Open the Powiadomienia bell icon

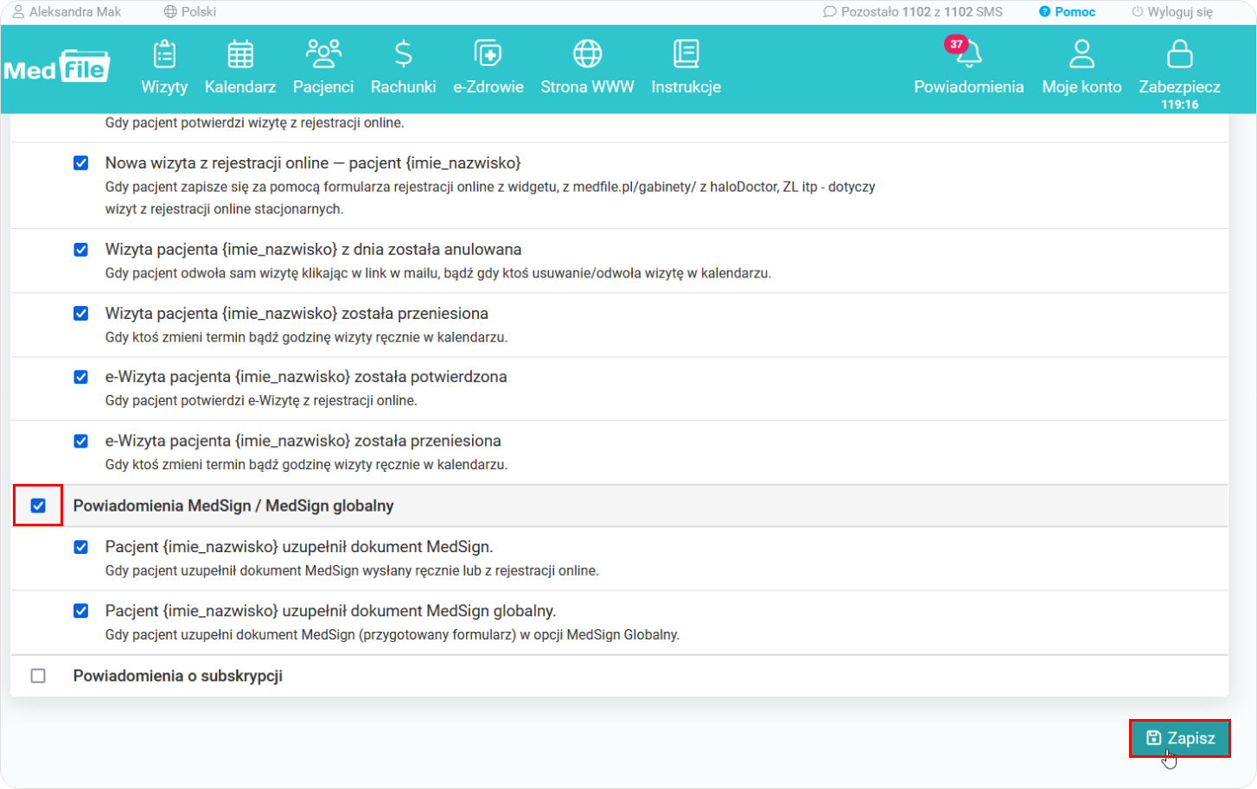click(969, 54)
